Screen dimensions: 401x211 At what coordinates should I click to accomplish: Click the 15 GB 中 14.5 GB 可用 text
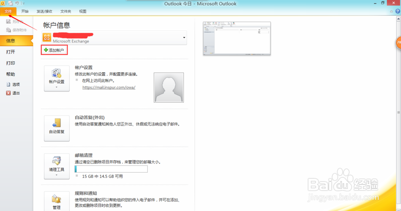click(102, 176)
